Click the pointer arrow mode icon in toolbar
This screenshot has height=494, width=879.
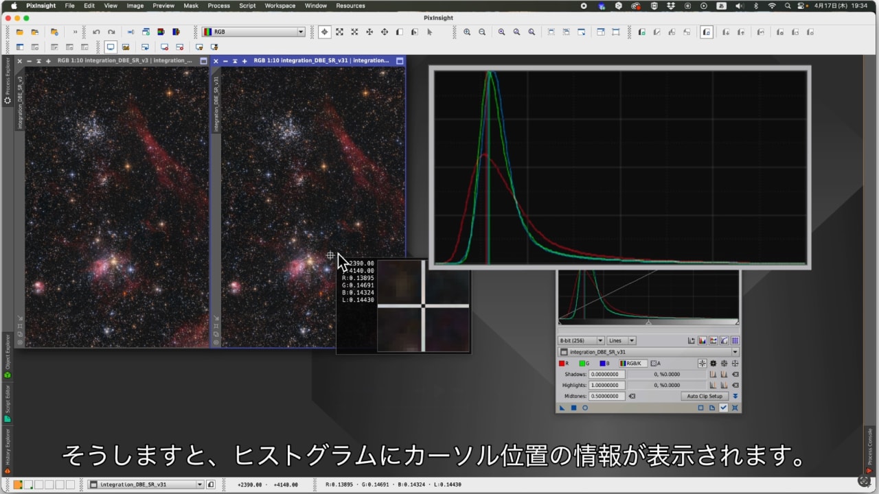429,32
